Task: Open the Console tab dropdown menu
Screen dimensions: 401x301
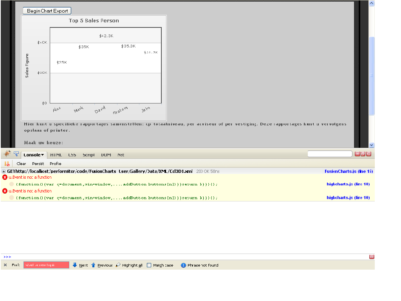Action: 42,155
